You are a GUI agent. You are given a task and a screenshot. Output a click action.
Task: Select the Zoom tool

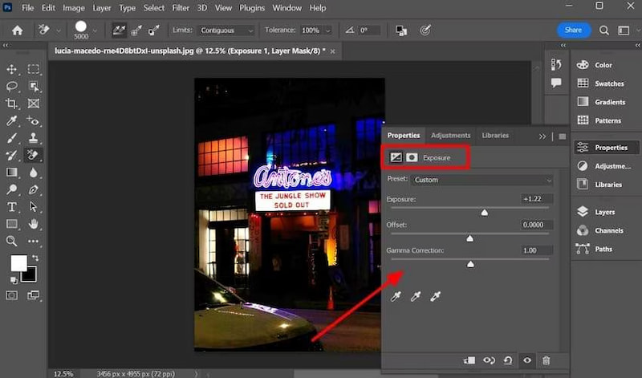[x=11, y=242]
